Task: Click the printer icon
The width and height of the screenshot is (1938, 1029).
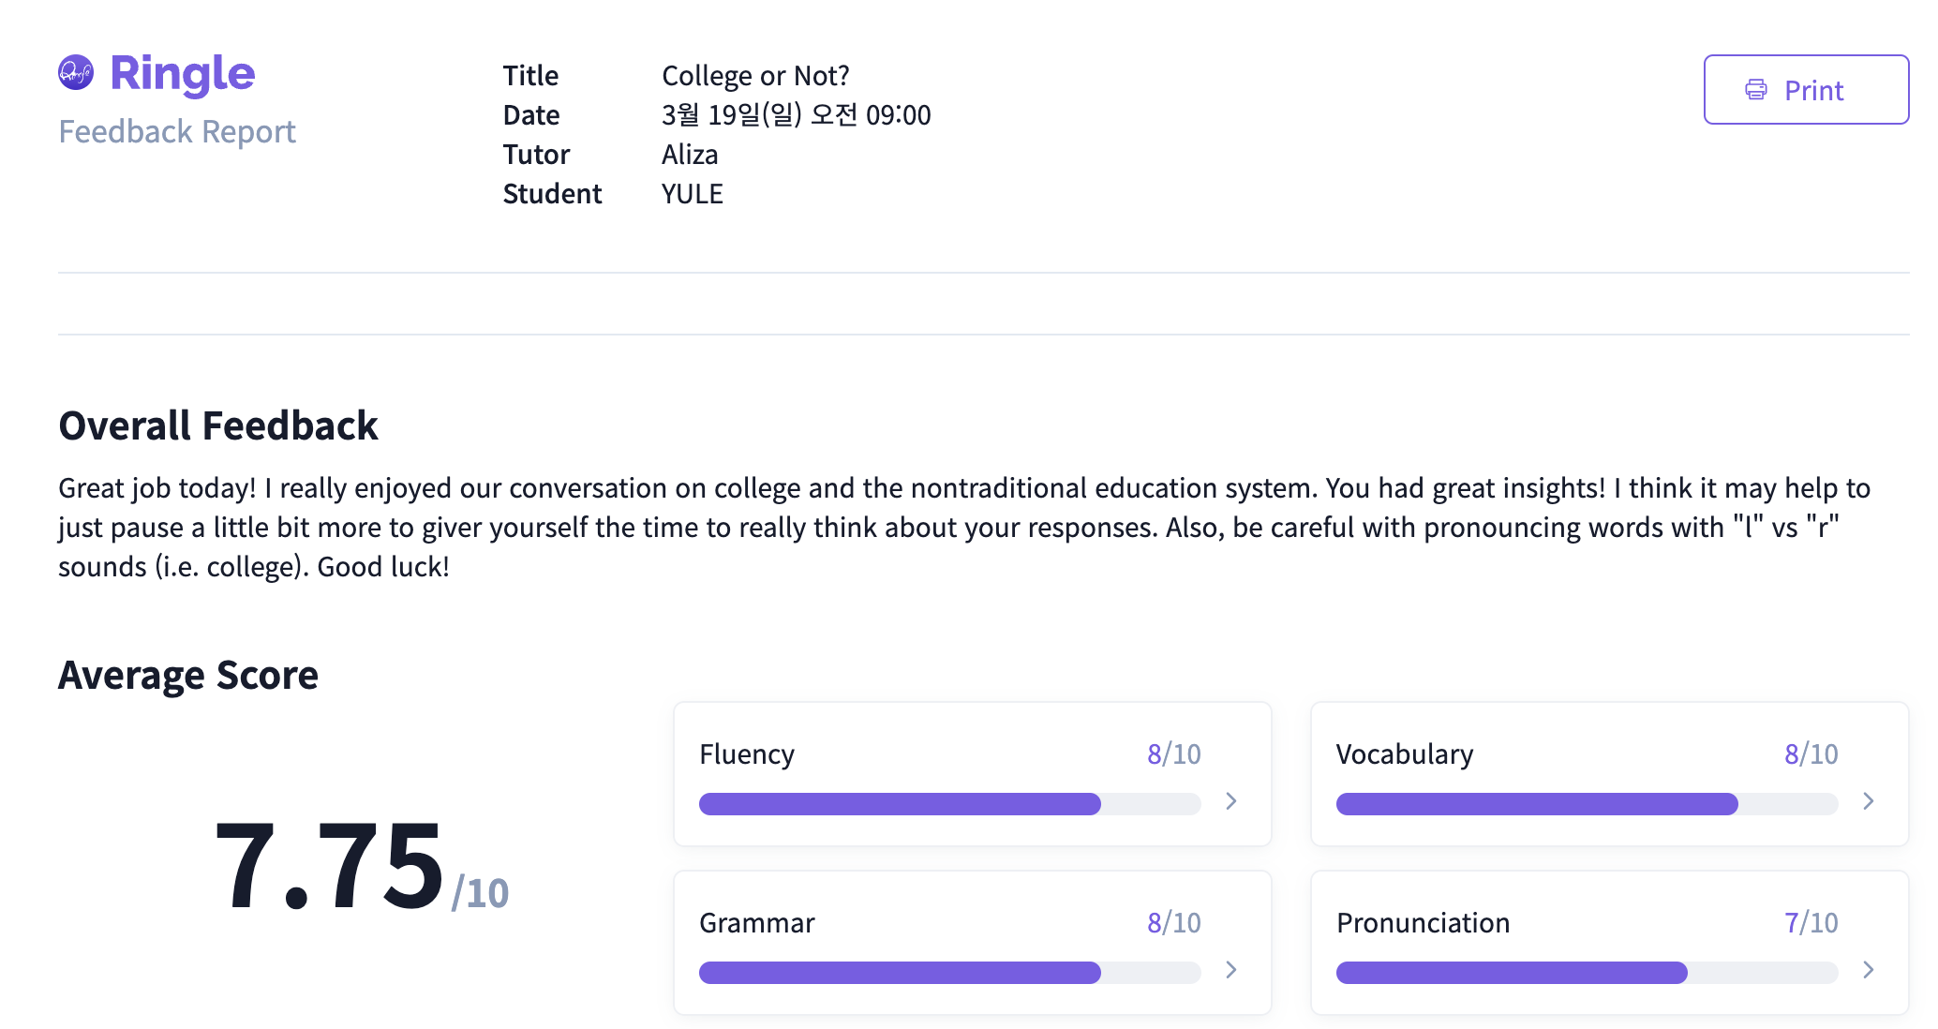Action: (1755, 90)
